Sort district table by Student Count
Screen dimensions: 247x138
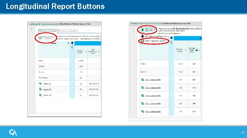186,50
